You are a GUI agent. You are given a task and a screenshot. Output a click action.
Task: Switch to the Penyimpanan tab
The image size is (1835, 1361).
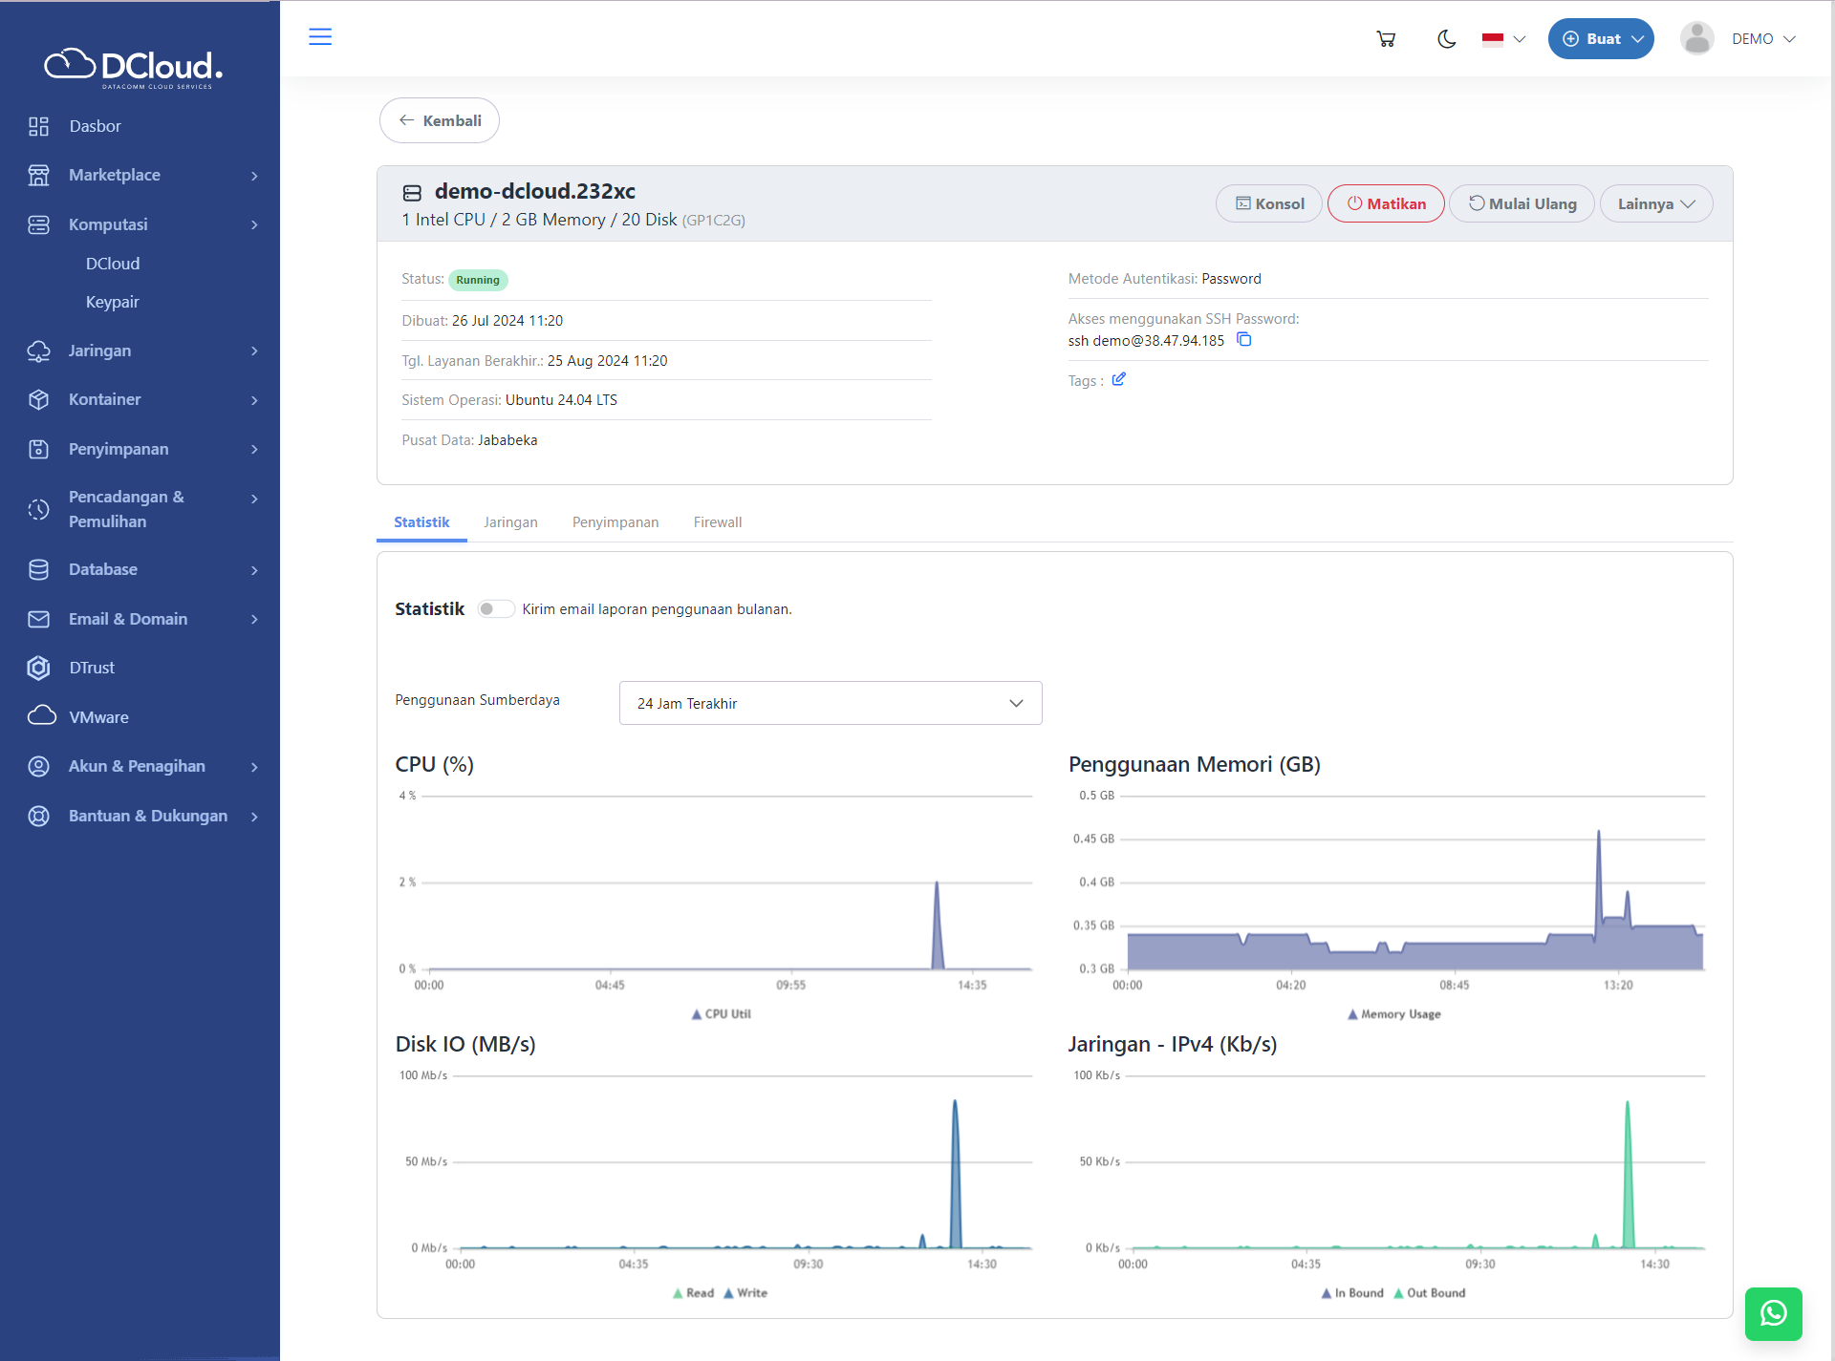(x=615, y=522)
